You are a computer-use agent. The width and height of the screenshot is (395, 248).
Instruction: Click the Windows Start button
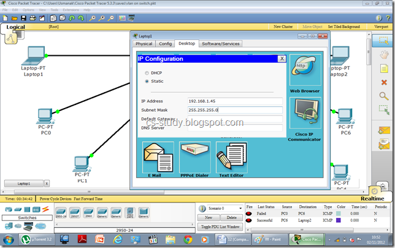coord(9,239)
